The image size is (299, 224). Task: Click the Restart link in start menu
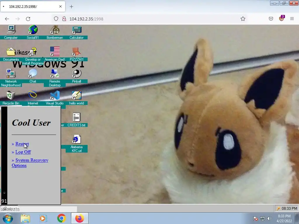tap(22, 144)
